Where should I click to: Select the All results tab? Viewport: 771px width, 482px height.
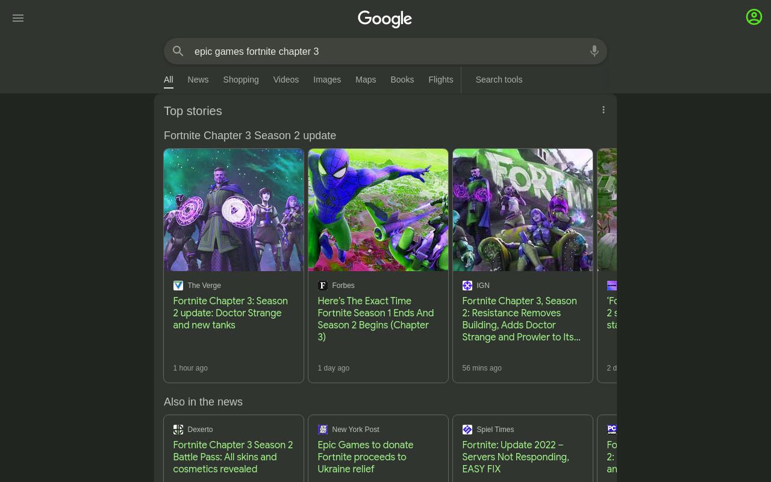169,80
